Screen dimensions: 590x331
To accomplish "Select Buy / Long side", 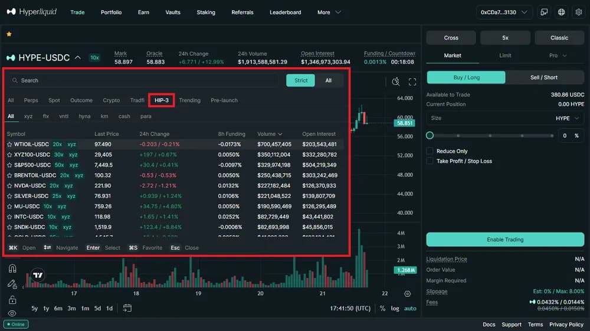I will click(x=466, y=77).
